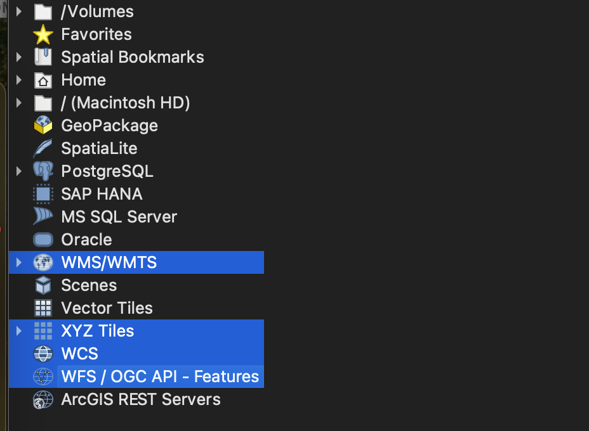Click the Scenes cube icon
The height and width of the screenshot is (431, 589).
pos(43,285)
